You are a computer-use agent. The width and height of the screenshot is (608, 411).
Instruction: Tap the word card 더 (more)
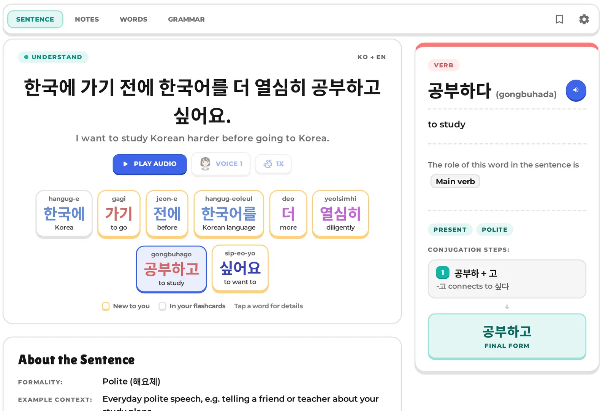pos(288,214)
